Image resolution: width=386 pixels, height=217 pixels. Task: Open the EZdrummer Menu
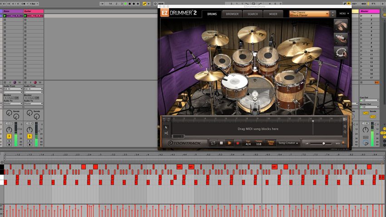(344, 14)
